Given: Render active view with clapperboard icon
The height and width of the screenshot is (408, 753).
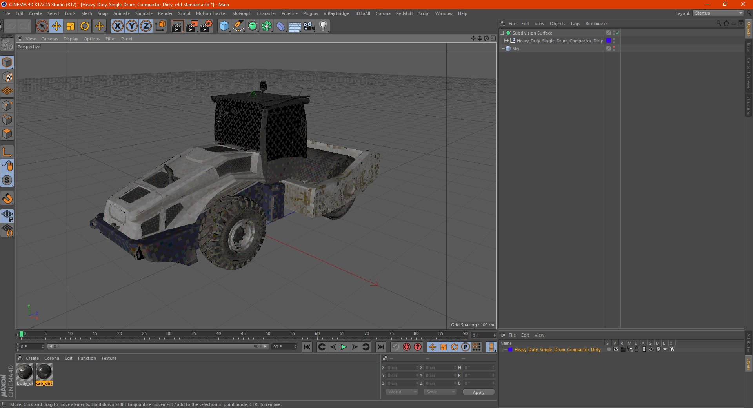Looking at the screenshot, I should click(177, 26).
